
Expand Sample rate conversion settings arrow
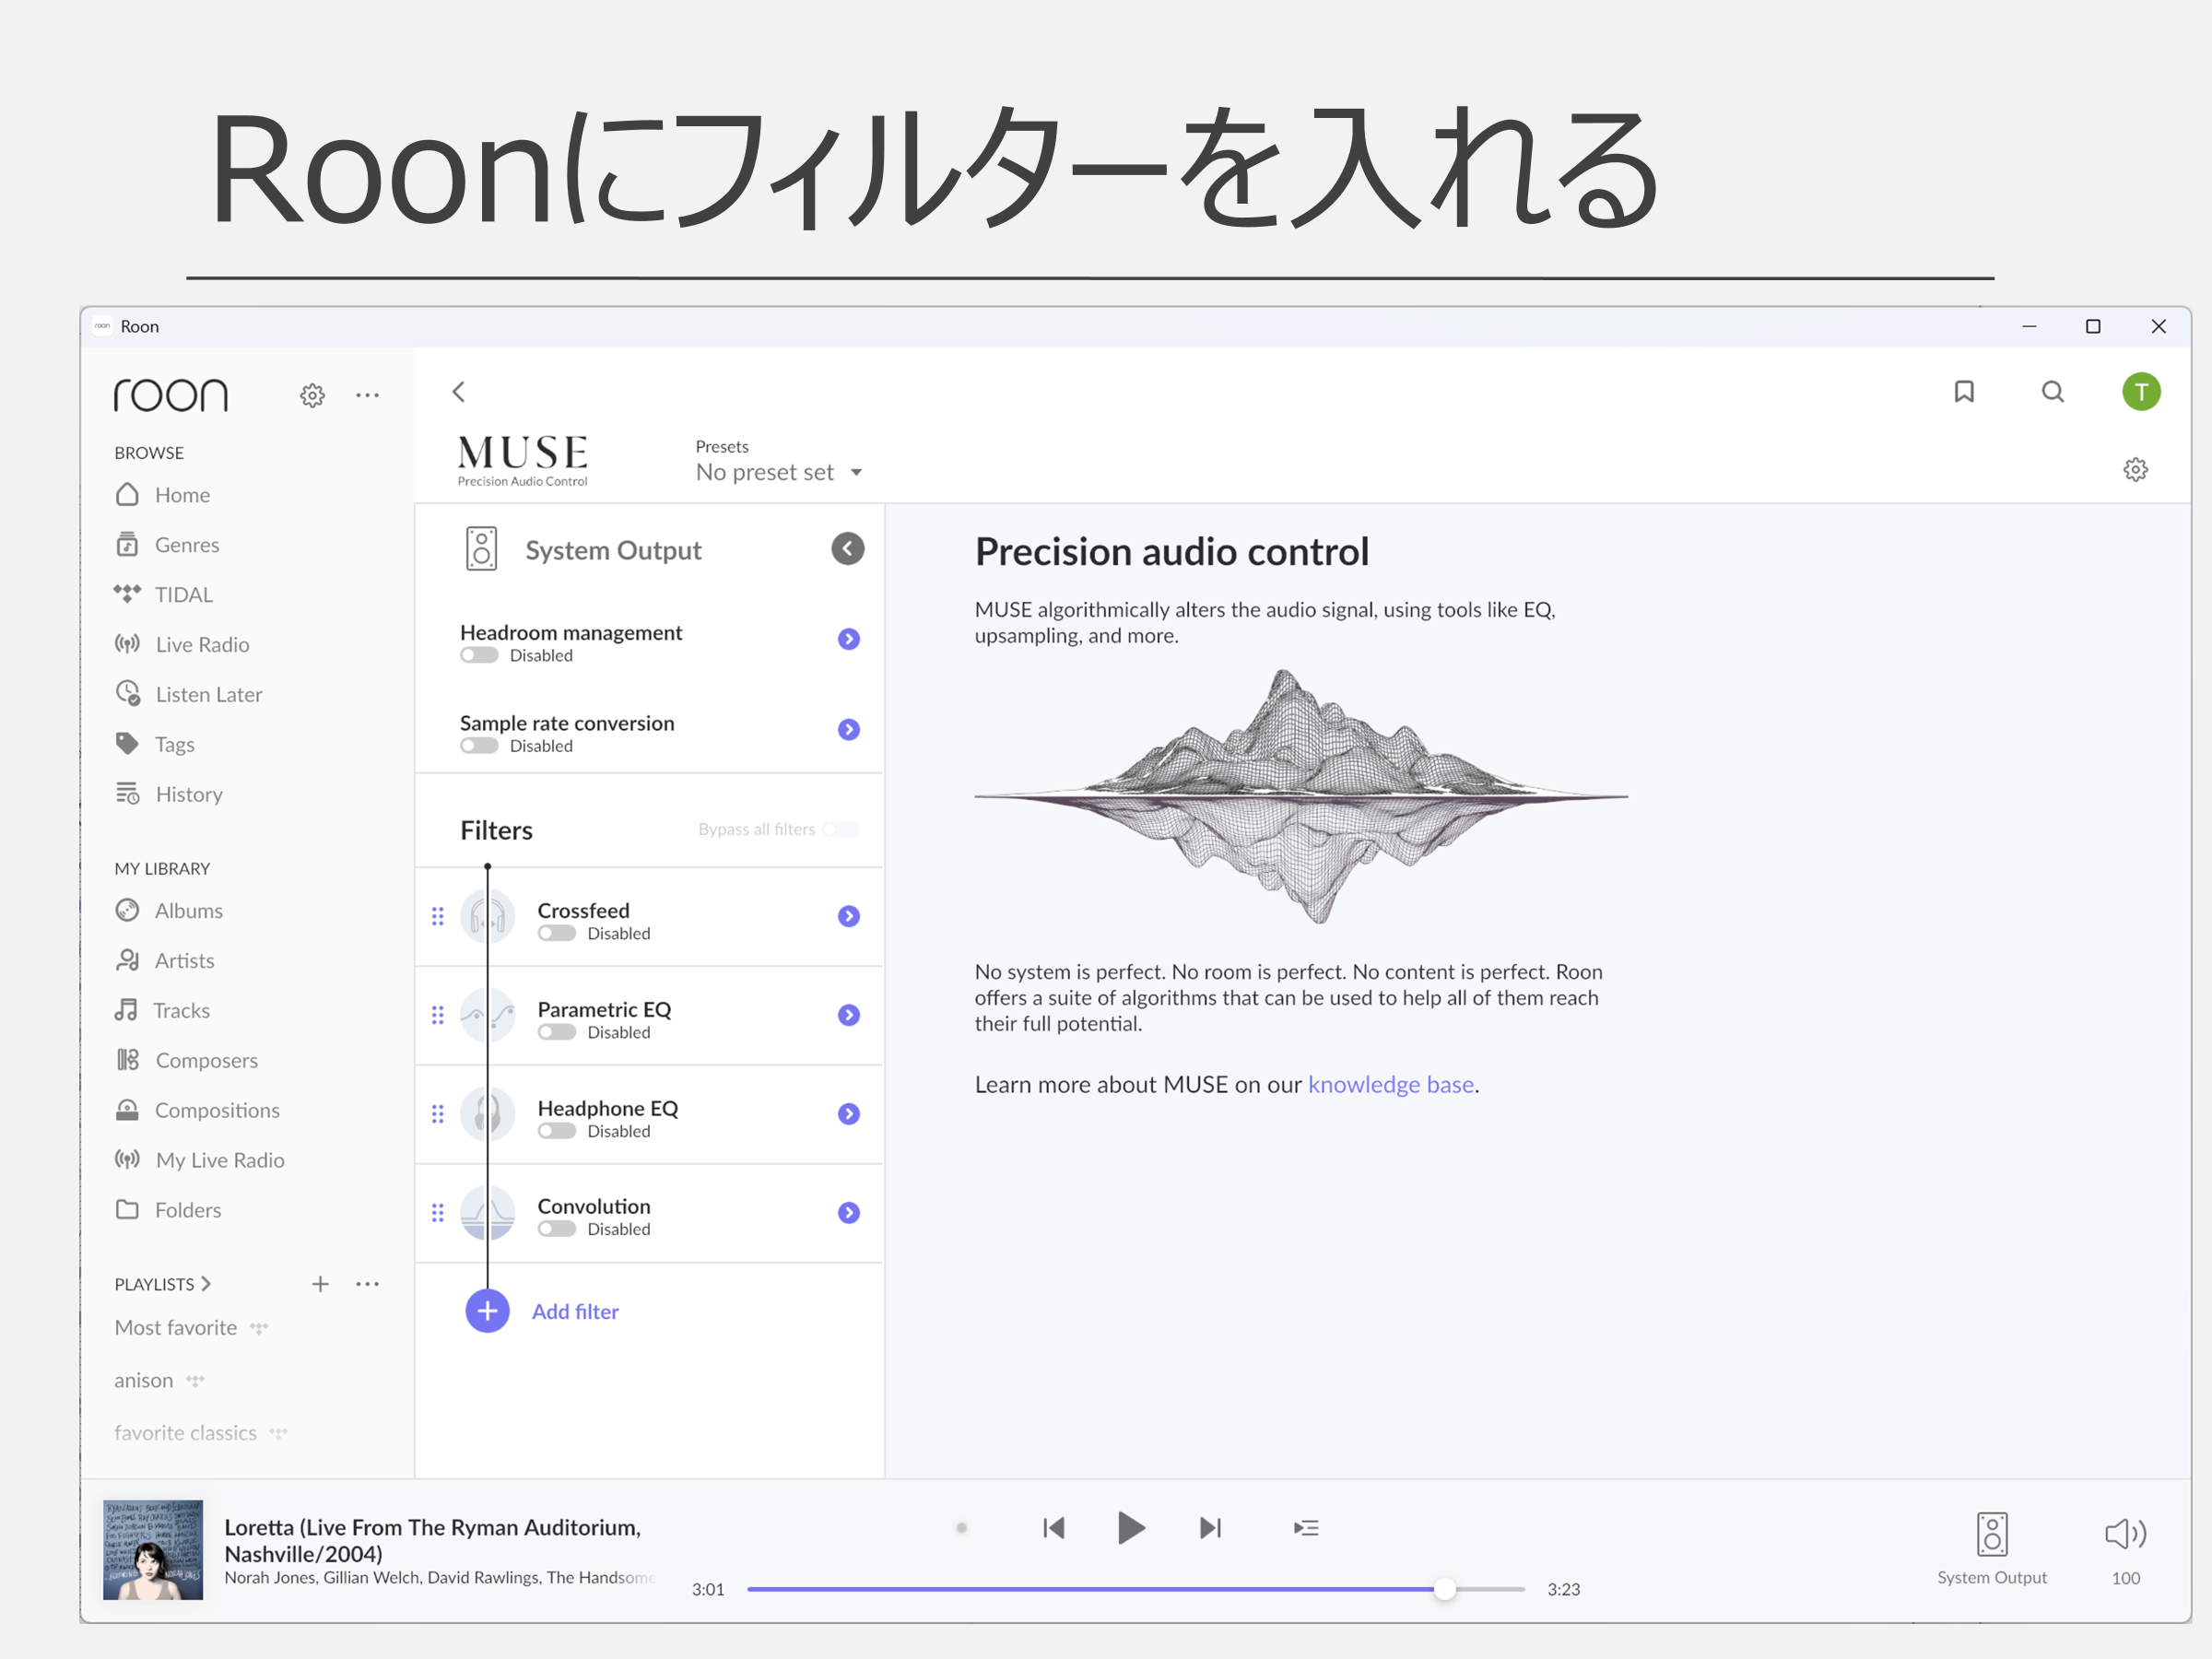848,730
